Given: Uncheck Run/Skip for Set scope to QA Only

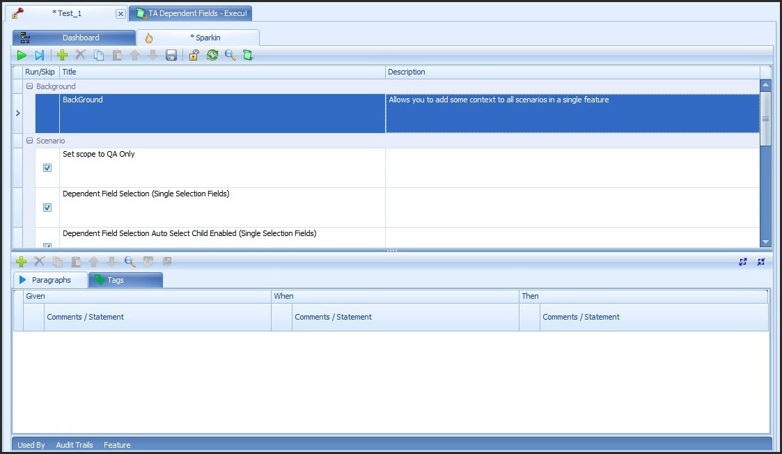Looking at the screenshot, I should 47,168.
